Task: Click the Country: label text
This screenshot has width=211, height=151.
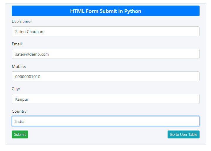Action: (x=19, y=111)
